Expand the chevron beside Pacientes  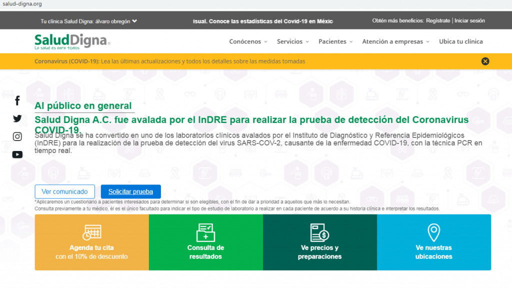(x=351, y=42)
